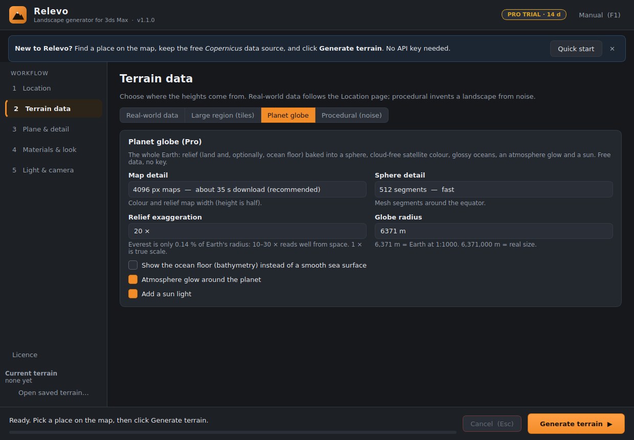This screenshot has height=440, width=634.
Task: Click Open saved terrain… link
Action: coord(54,392)
